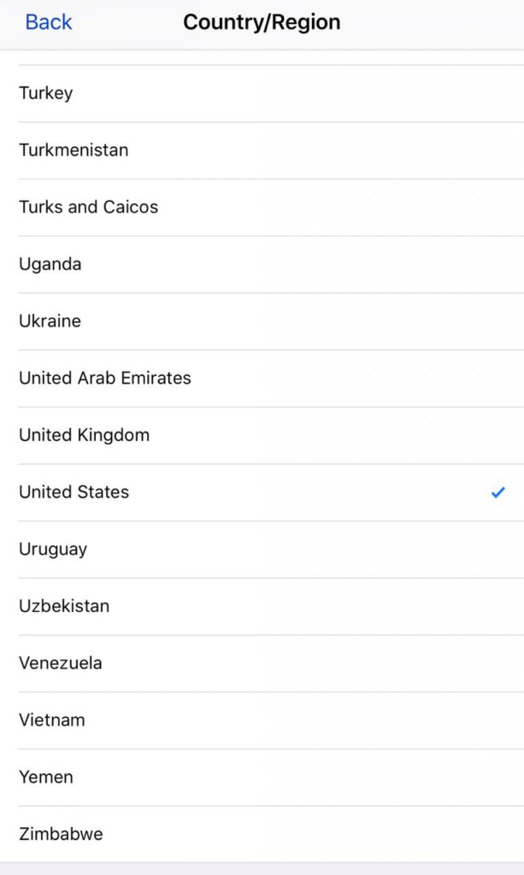Tap the Turkey label text
Screen dimensions: 524x875
pos(46,93)
